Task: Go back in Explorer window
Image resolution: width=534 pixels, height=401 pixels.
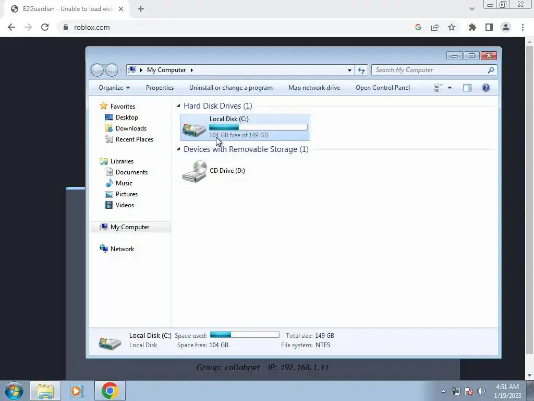Action: click(x=97, y=70)
